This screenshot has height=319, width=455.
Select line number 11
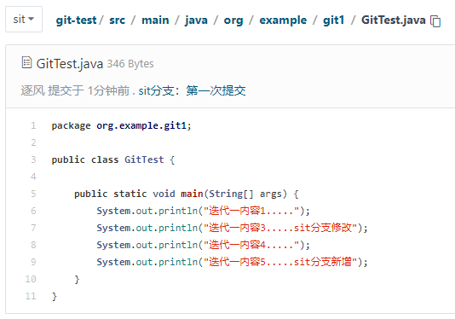pos(31,296)
